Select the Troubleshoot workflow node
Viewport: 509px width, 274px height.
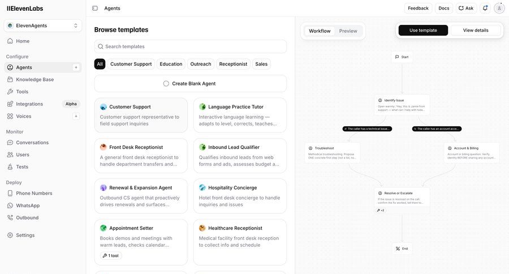[x=333, y=152]
